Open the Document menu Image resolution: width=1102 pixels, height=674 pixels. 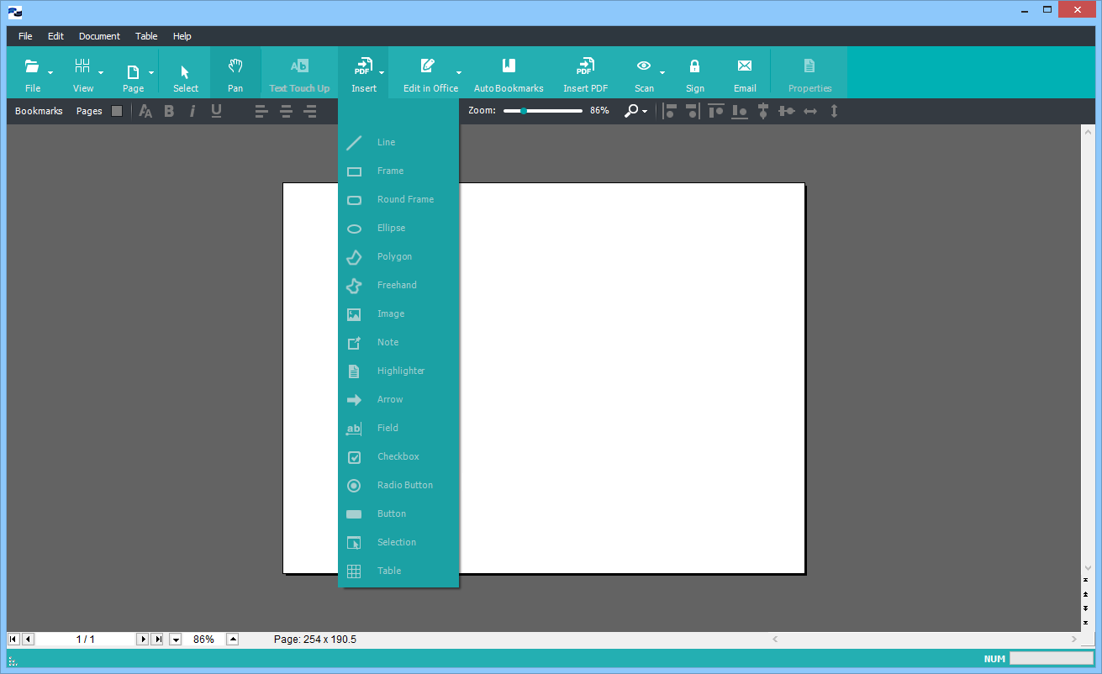coord(99,36)
